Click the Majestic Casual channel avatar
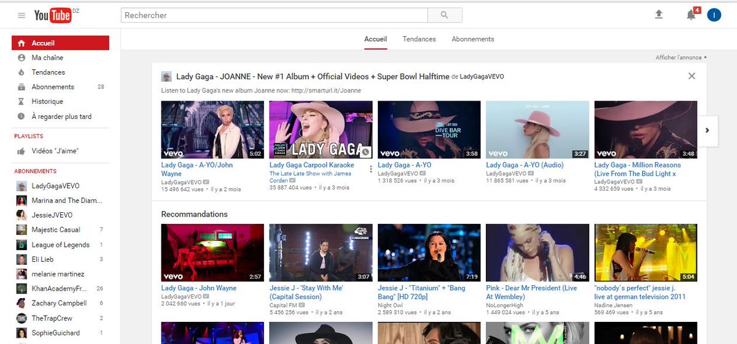Image resolution: width=737 pixels, height=344 pixels. click(21, 230)
